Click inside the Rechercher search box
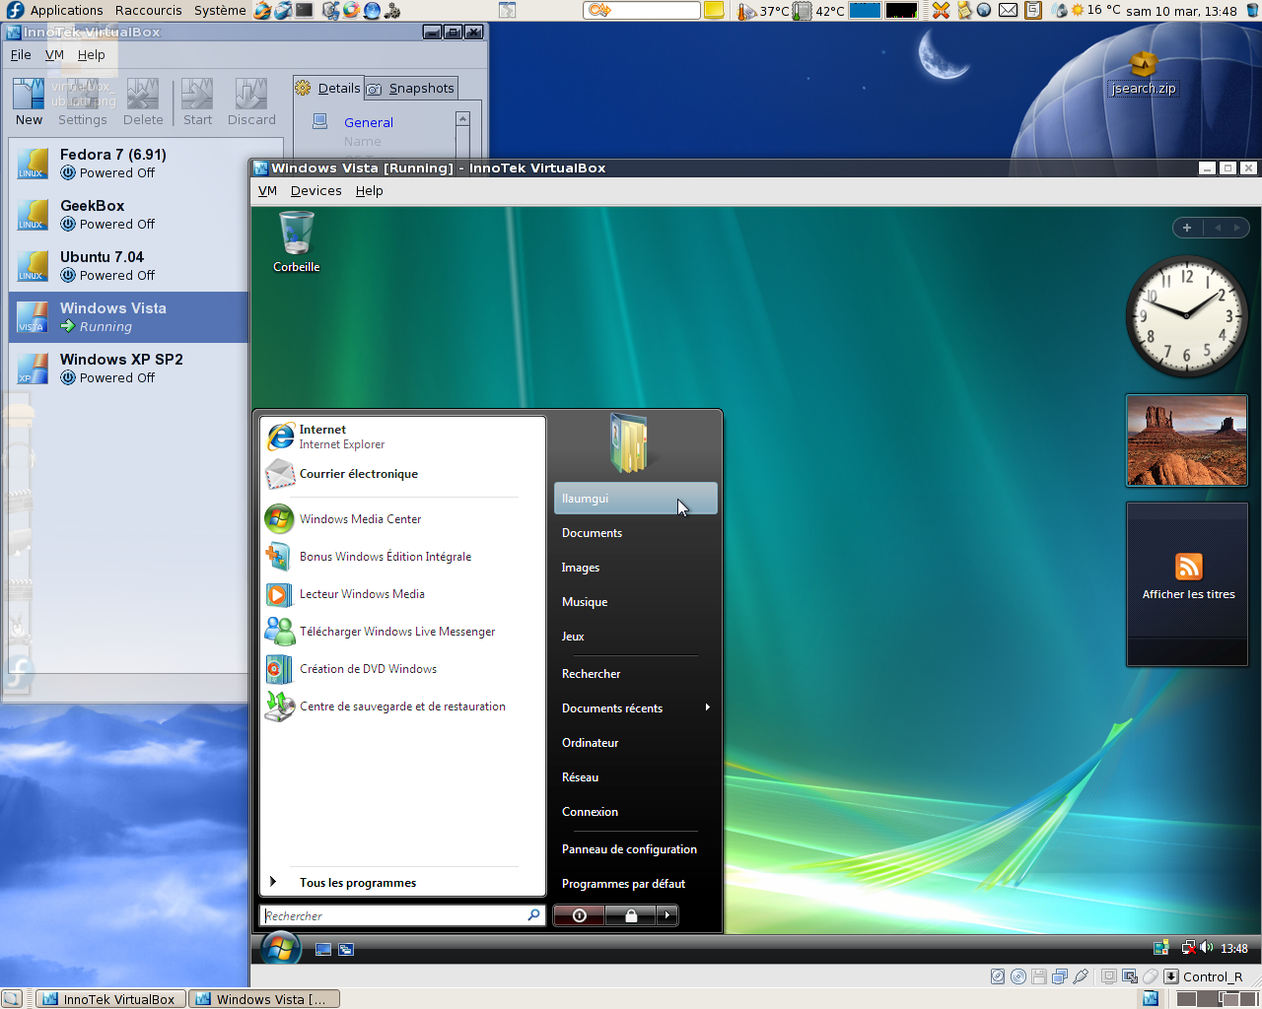The height and width of the screenshot is (1009, 1262). [394, 915]
